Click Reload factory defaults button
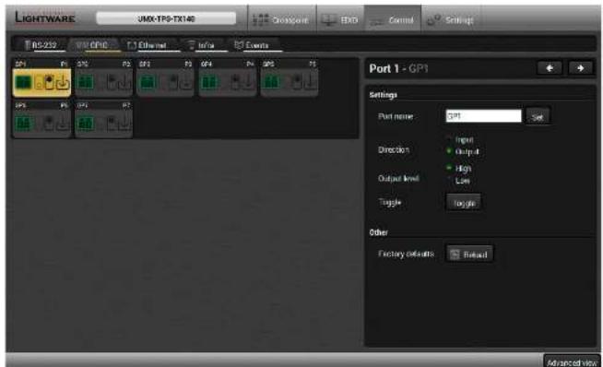The image size is (603, 367). tap(469, 255)
